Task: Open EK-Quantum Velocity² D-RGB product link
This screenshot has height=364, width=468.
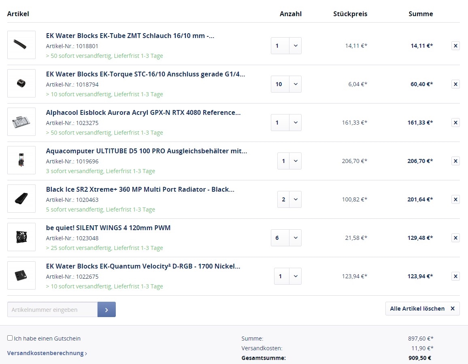Action: pos(143,267)
